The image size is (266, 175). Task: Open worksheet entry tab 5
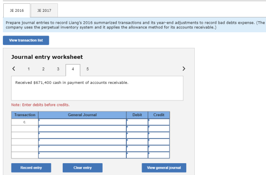pos(87,69)
